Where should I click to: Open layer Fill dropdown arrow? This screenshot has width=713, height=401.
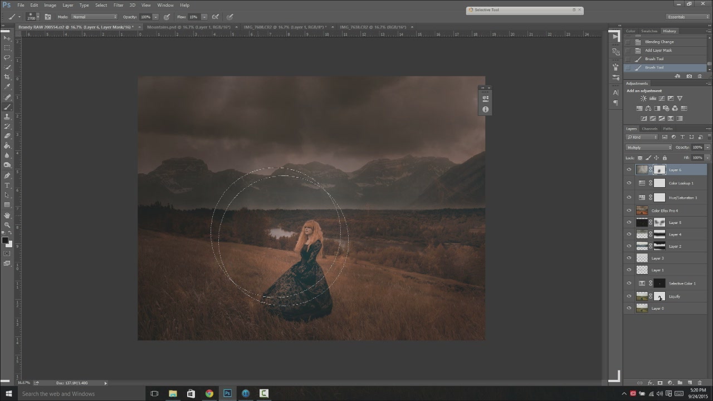pyautogui.click(x=707, y=158)
